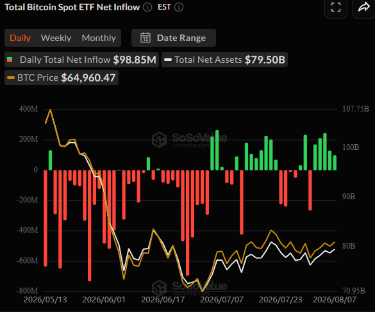Click the info icon next to EST

pyautogui.click(x=179, y=7)
